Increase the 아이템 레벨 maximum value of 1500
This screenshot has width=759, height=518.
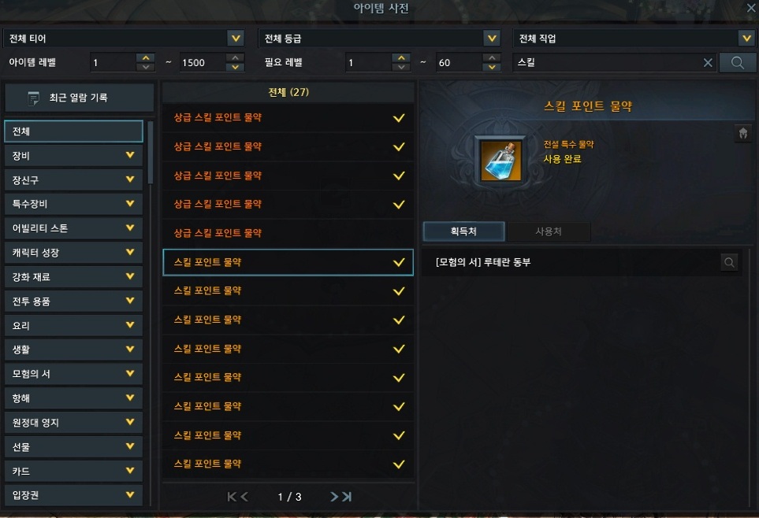click(235, 58)
